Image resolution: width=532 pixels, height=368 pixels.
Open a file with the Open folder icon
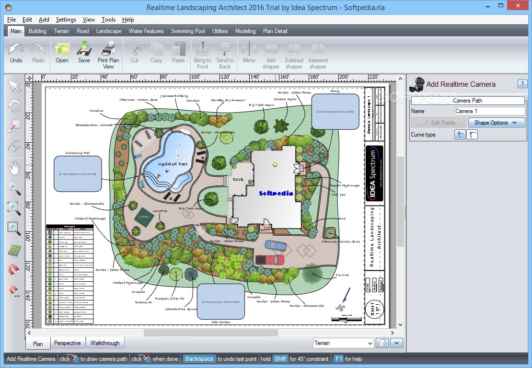(62, 49)
